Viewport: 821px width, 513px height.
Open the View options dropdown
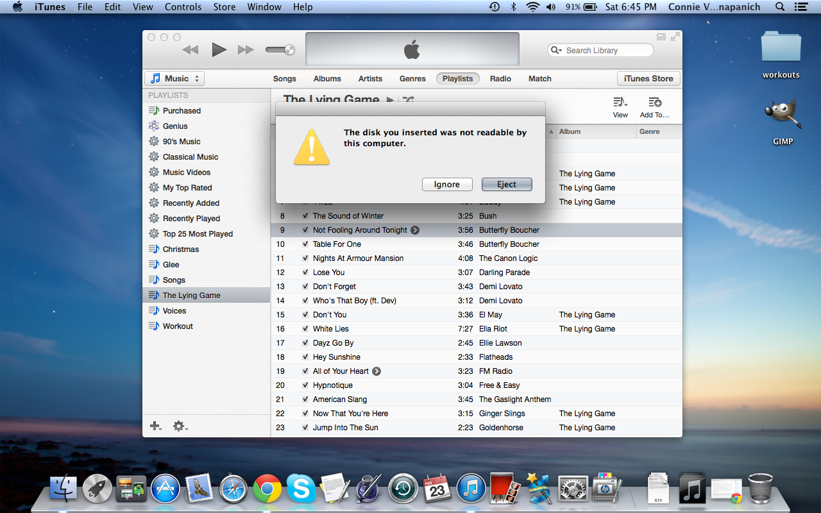point(620,107)
